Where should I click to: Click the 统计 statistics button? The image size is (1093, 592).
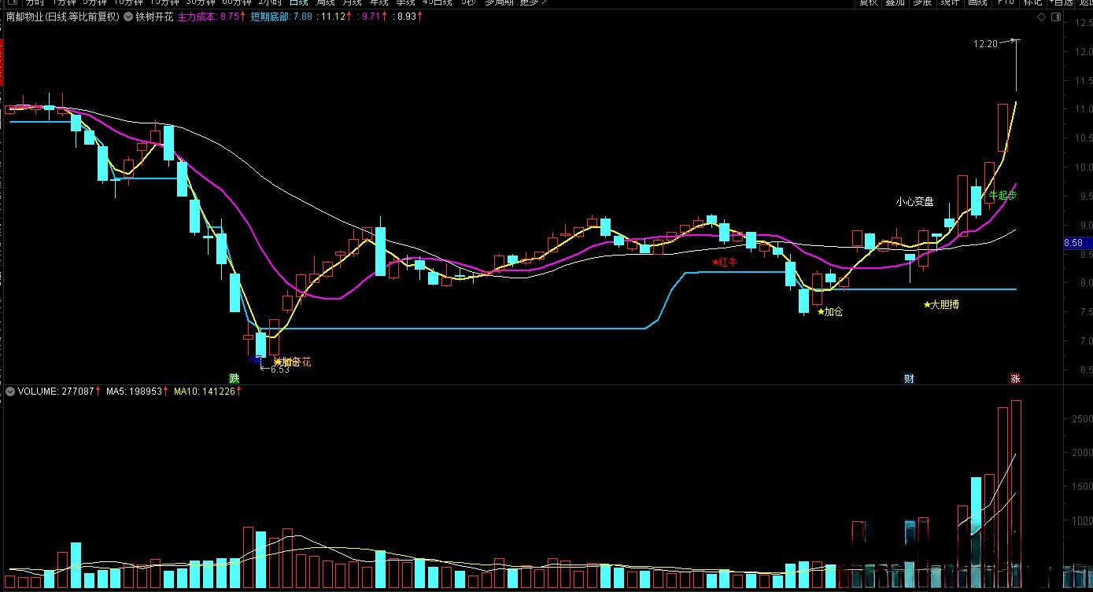[x=950, y=2]
